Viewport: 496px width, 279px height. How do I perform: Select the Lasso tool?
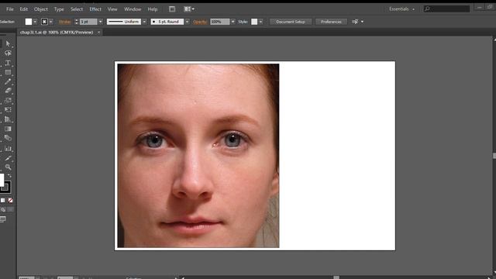[x=8, y=53]
